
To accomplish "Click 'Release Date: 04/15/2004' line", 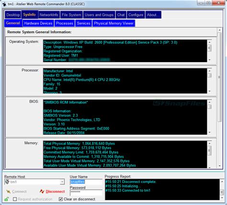I will [64, 133].
